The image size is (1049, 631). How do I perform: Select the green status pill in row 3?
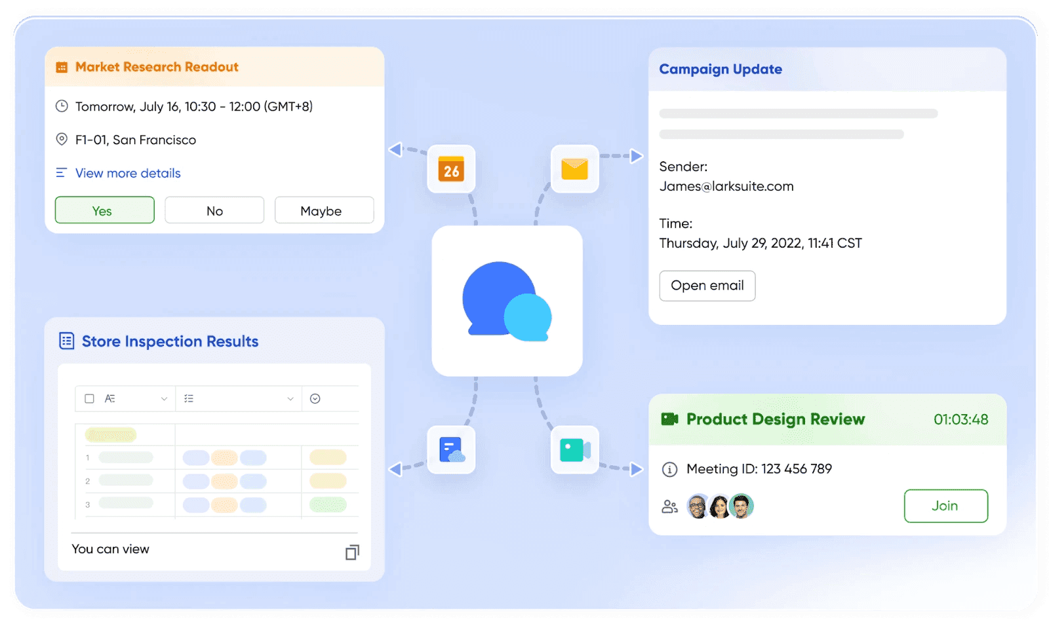(328, 505)
